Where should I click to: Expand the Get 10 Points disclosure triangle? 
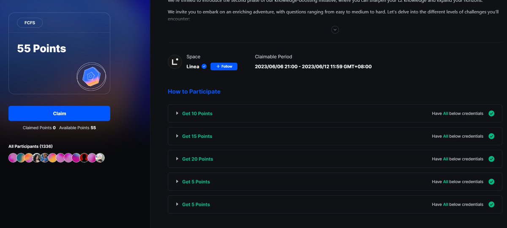pos(177,113)
